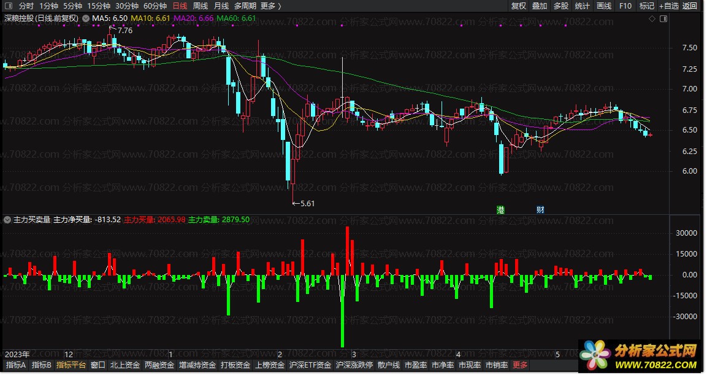The image size is (707, 375).
Task: Click 窗口 button in bottom bar
Action: (x=98, y=365)
